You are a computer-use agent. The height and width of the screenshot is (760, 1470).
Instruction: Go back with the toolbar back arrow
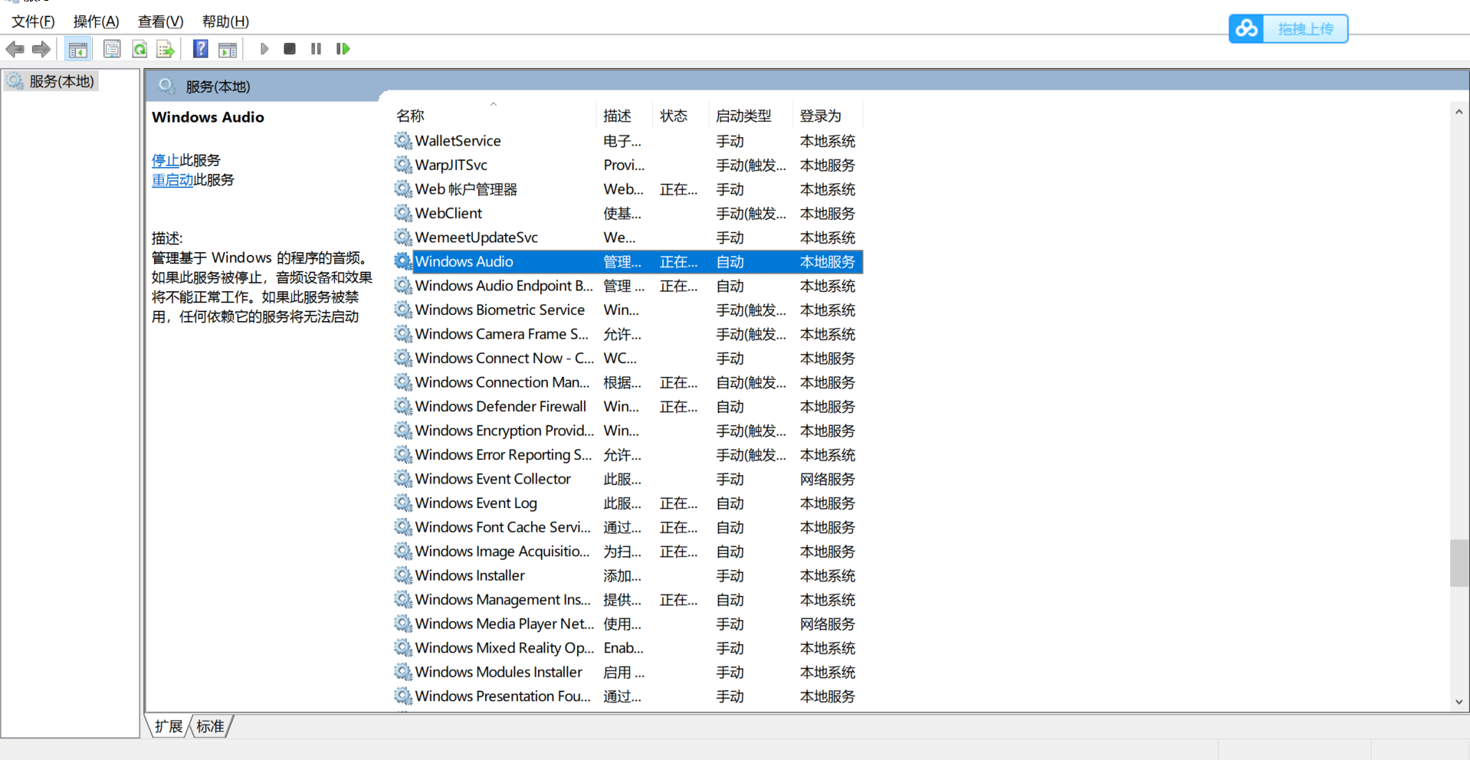(x=15, y=49)
